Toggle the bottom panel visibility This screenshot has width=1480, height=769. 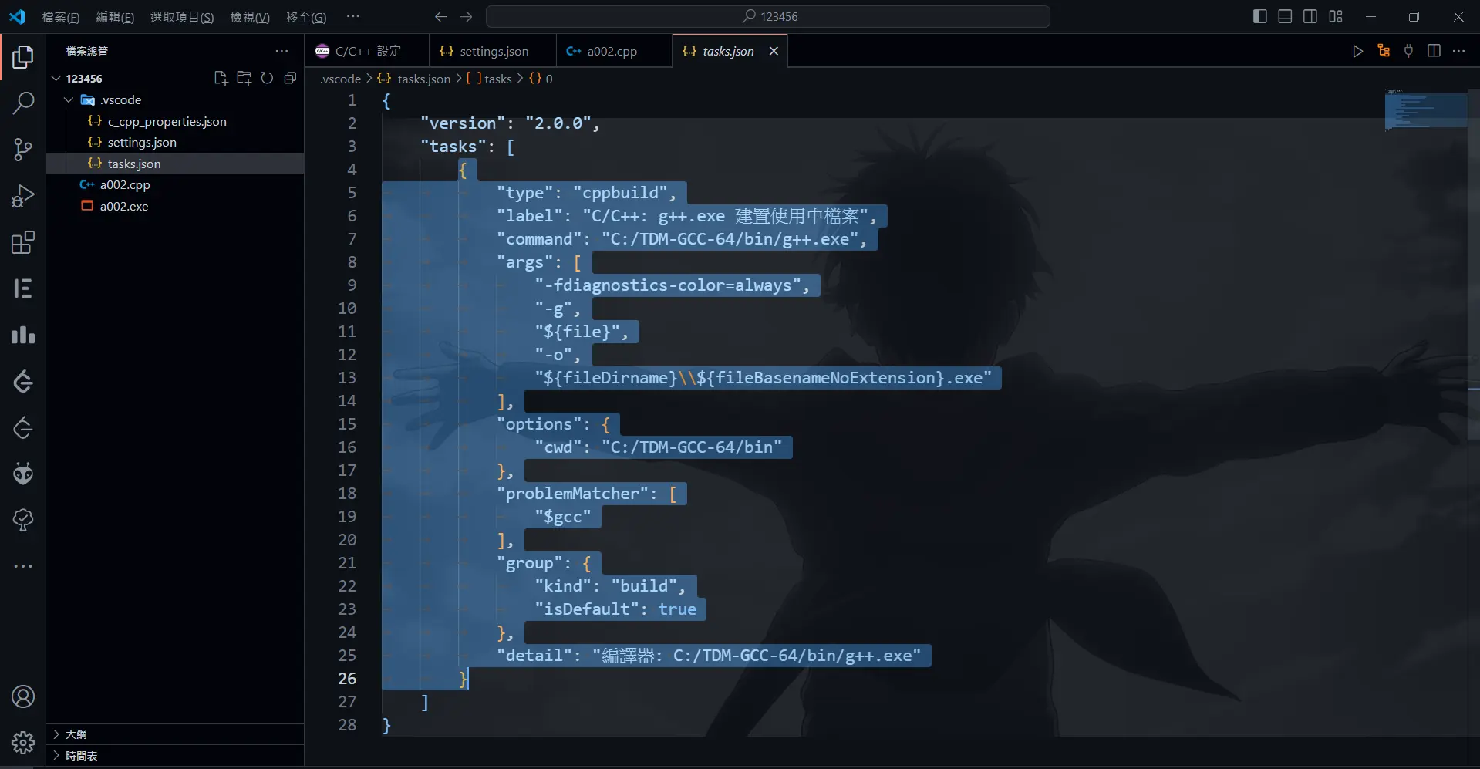click(x=1285, y=16)
